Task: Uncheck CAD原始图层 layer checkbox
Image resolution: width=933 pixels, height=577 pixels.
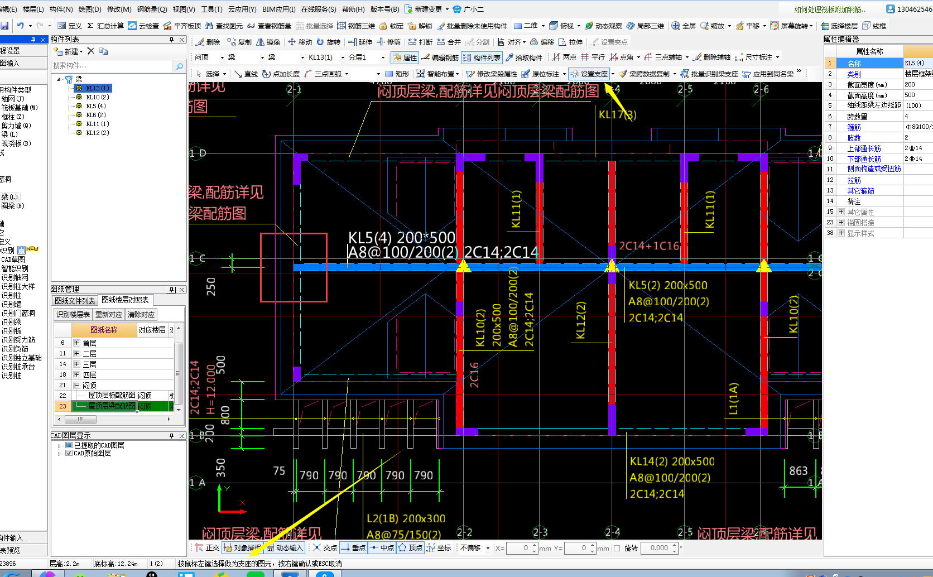Action: click(x=69, y=453)
